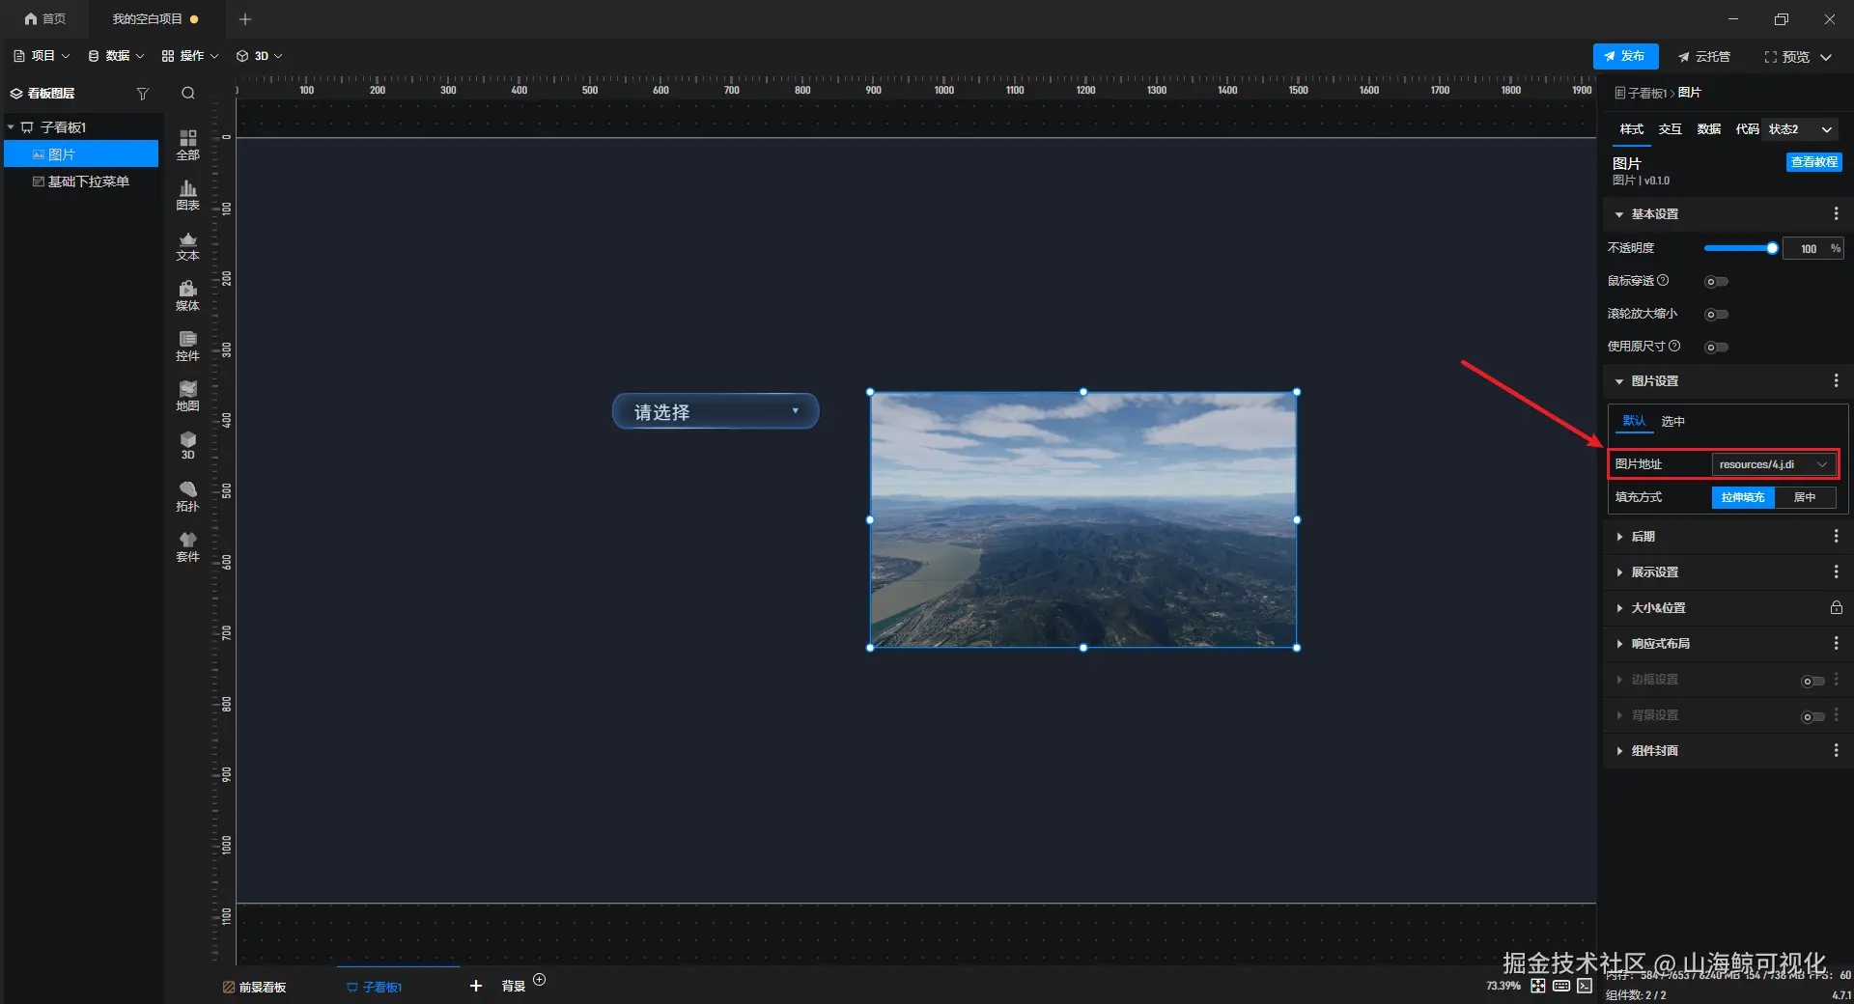The width and height of the screenshot is (1854, 1004).
Task: Open the 数据 menu in top bar
Action: click(116, 56)
